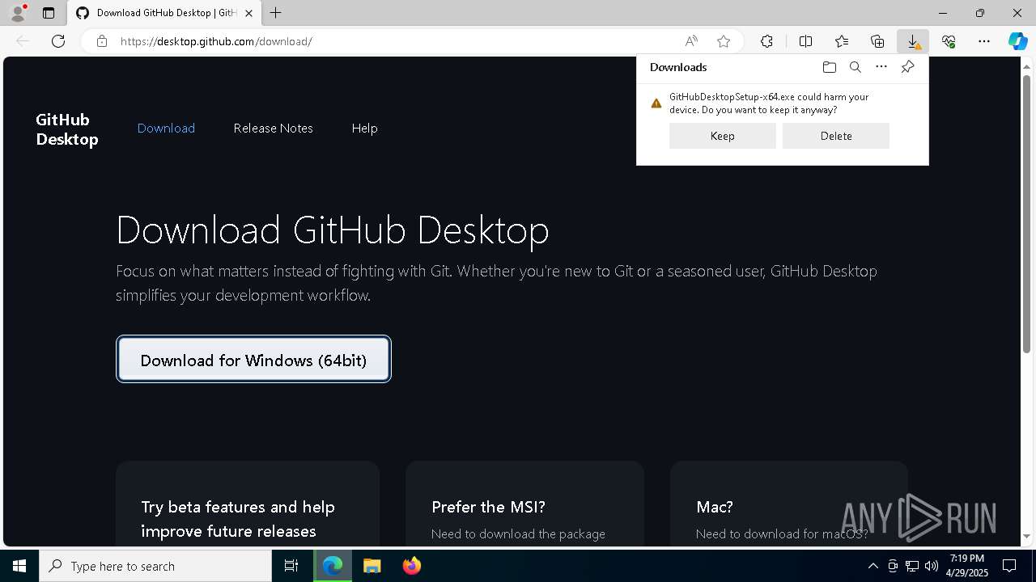Click Microsoft Edge taskbar icon

point(333,566)
